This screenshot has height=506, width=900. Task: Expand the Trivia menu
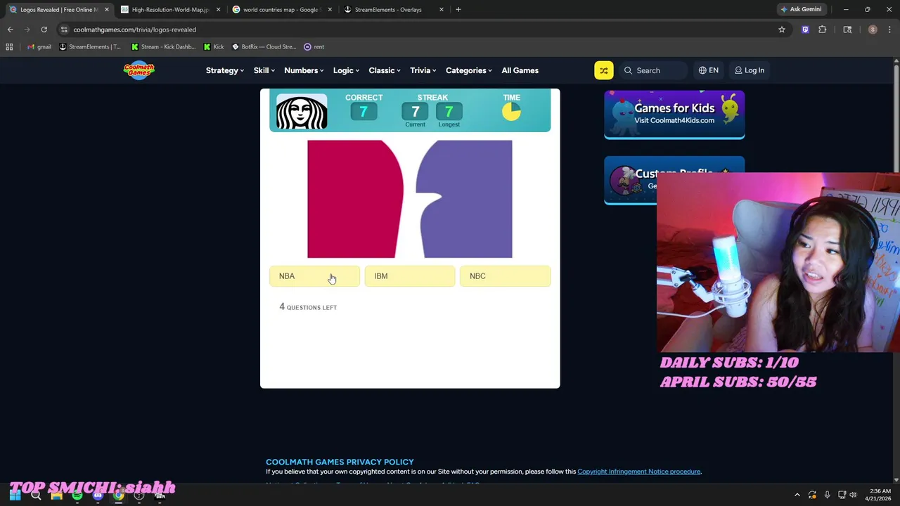click(423, 70)
